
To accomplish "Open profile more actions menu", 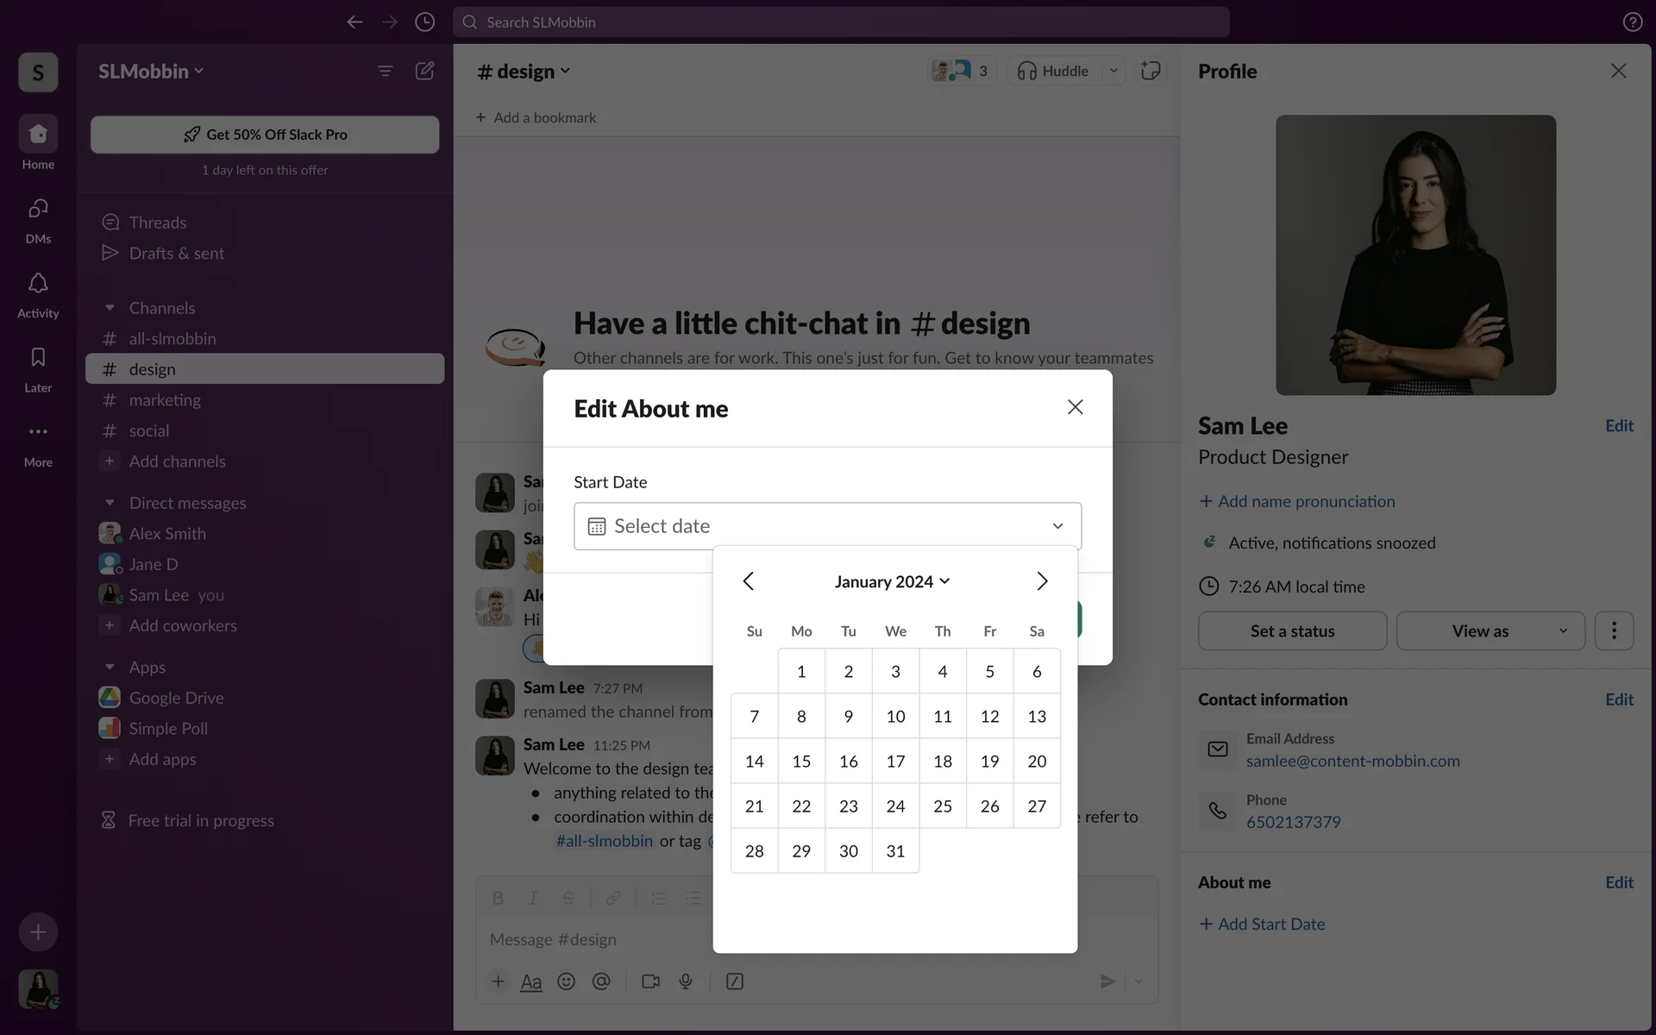I will (1614, 630).
